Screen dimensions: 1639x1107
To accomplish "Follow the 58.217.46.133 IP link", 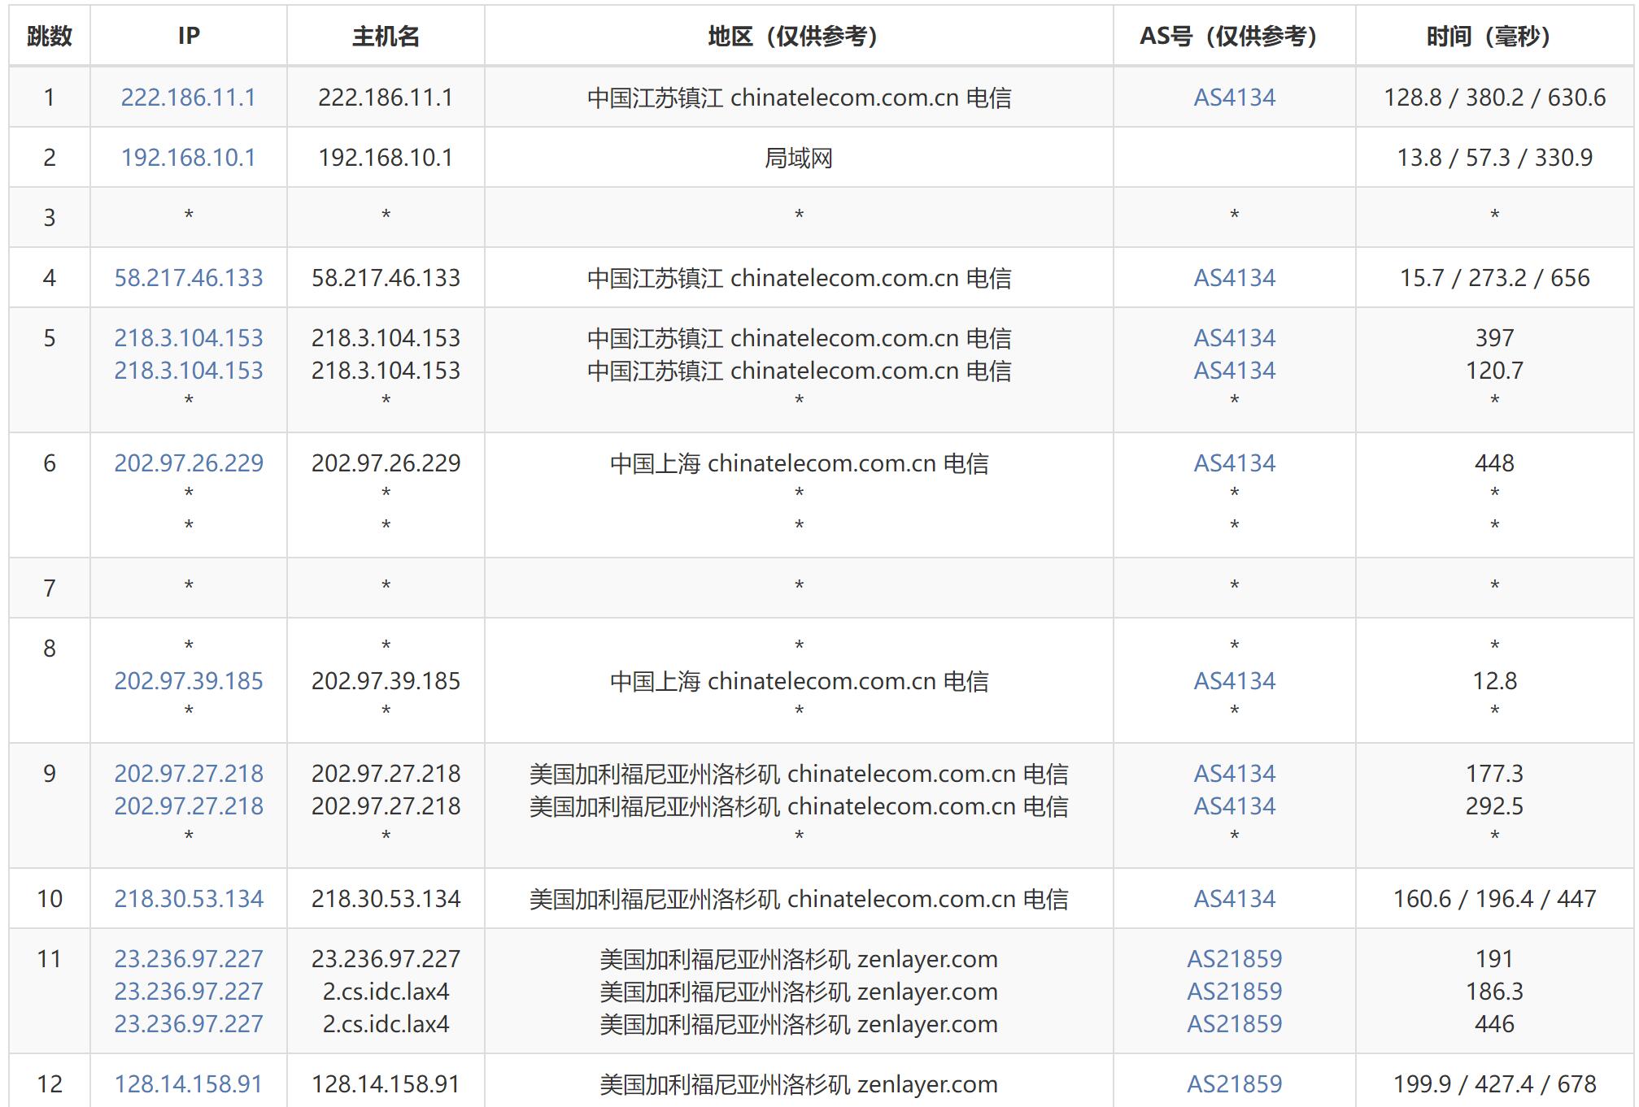I will tap(188, 278).
